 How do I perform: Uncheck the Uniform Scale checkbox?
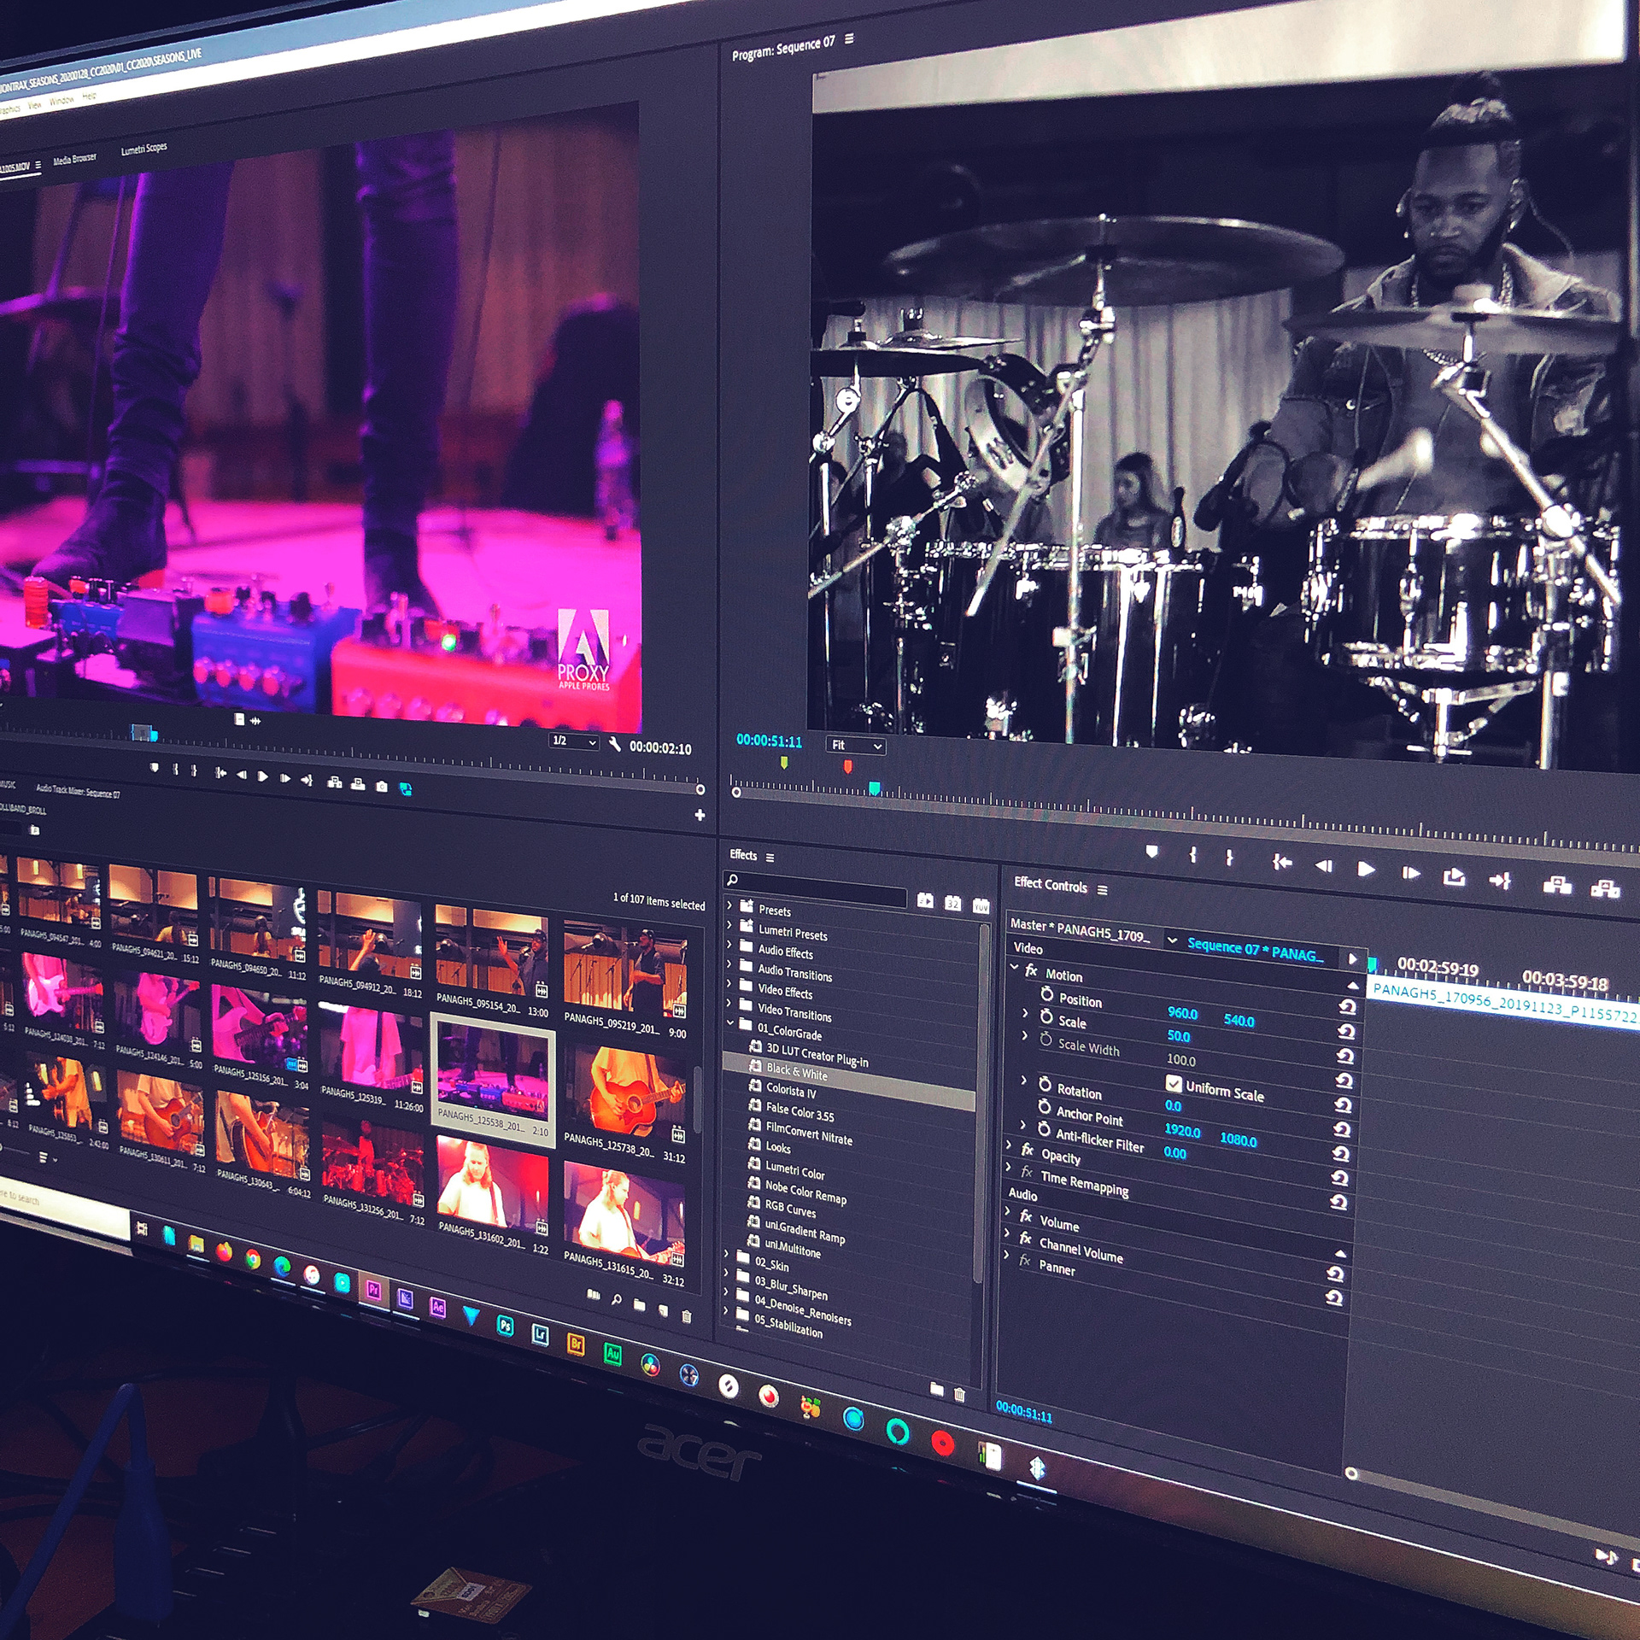[x=1174, y=1084]
